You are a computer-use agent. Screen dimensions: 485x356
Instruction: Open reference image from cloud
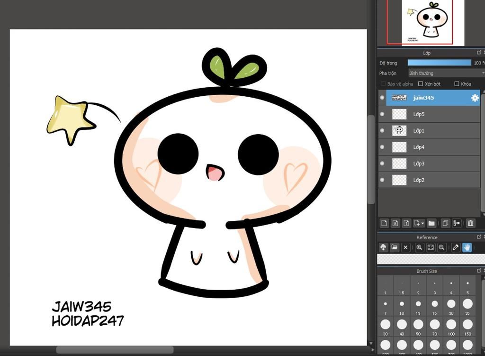point(383,247)
